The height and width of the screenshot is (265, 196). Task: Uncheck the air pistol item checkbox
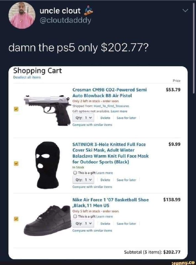pyautogui.click(x=16, y=109)
